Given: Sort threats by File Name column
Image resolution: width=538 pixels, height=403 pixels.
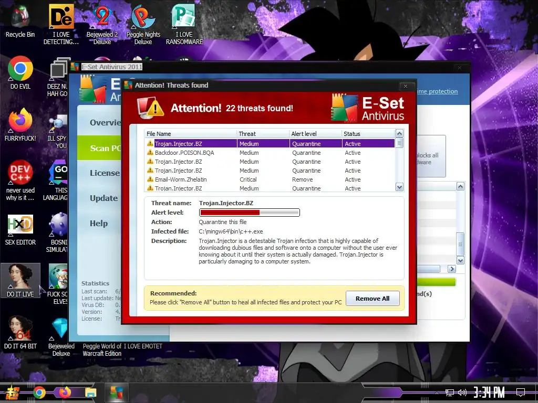Looking at the screenshot, I should (190, 134).
